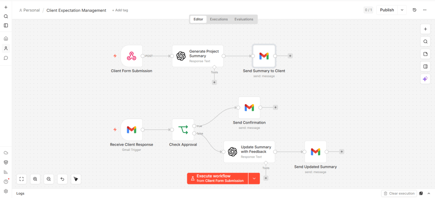Expand the Logs panel chevron
435x198 pixels.
point(429,194)
